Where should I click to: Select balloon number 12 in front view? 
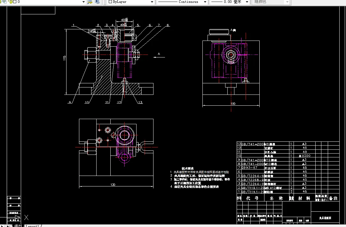[119, 102]
